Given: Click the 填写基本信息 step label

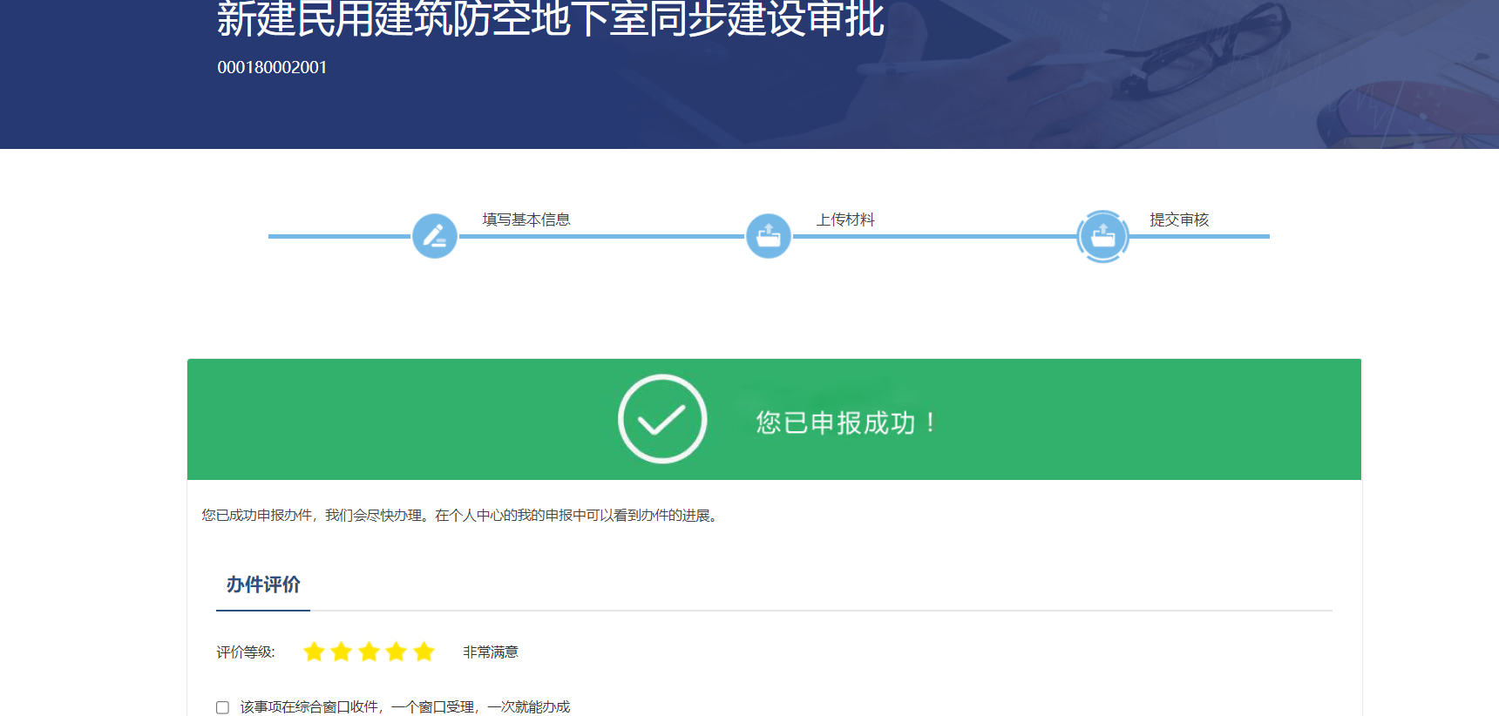Looking at the screenshot, I should 526,220.
